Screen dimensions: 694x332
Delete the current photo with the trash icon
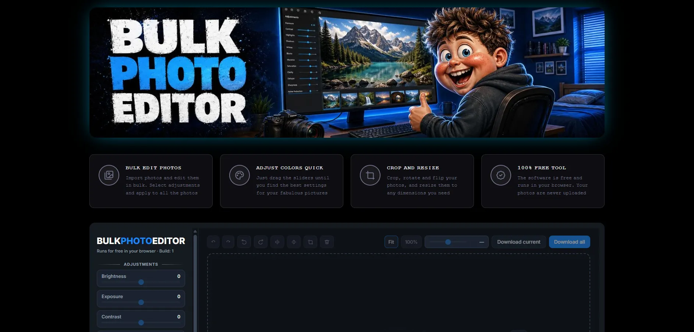pos(327,242)
